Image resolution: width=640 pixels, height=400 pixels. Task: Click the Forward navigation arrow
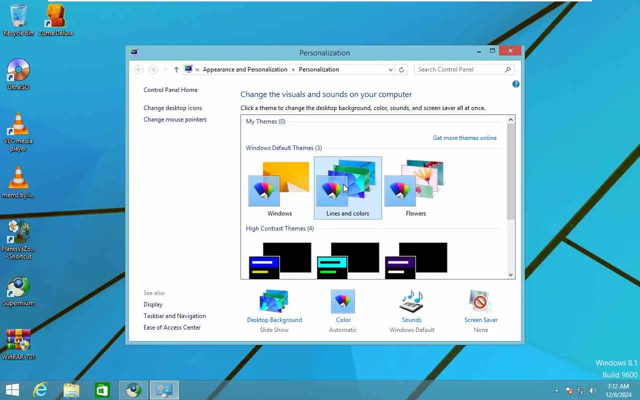click(153, 69)
